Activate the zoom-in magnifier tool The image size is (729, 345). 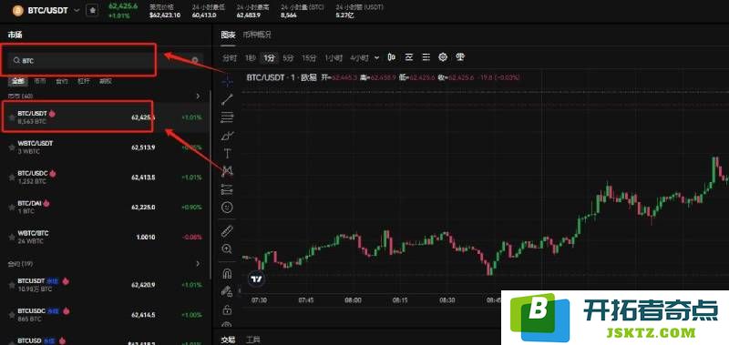coord(227,249)
